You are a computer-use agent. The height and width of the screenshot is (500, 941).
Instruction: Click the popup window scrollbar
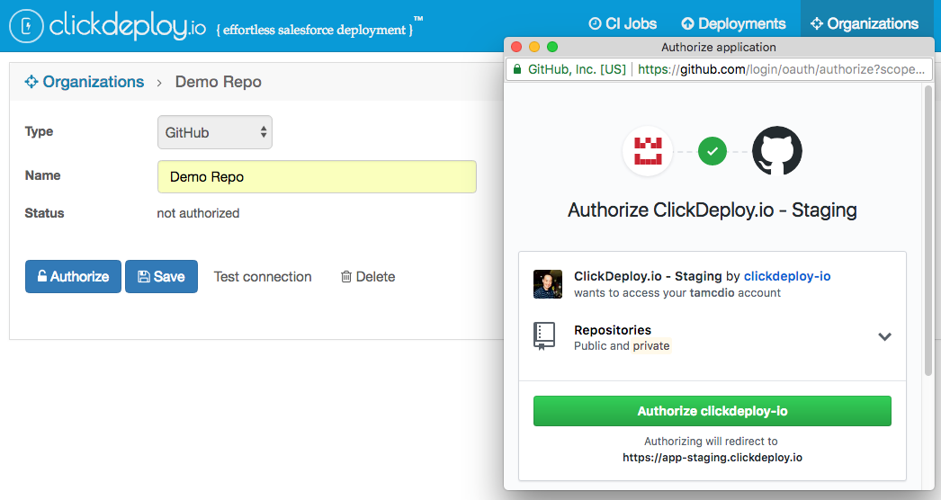[928, 230]
